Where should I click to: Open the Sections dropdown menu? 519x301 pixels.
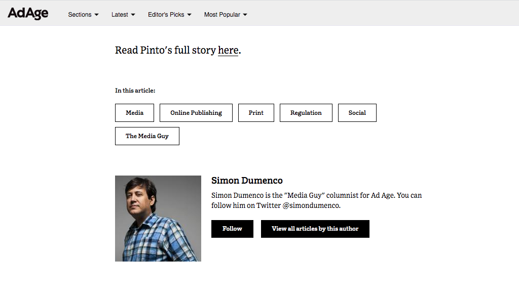click(x=83, y=15)
